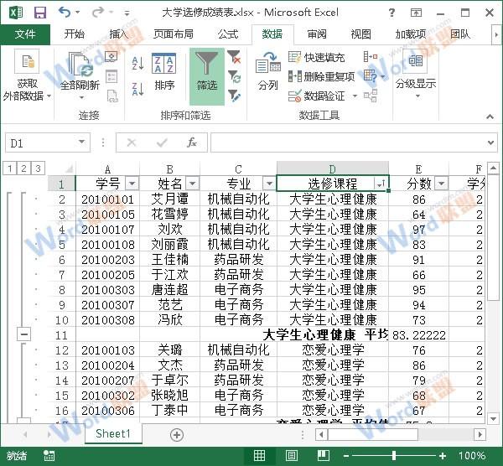503x466 pixels.
Task: Collapse group with minus at row 11
Action: [24, 334]
